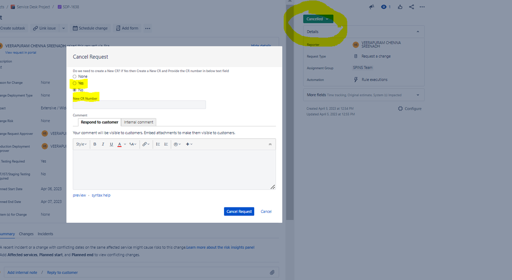Click the Configure gear icon

(x=400, y=109)
